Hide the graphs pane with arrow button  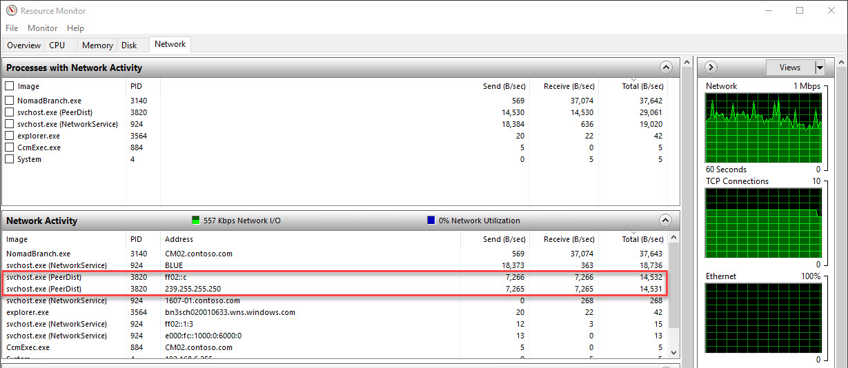tap(711, 68)
